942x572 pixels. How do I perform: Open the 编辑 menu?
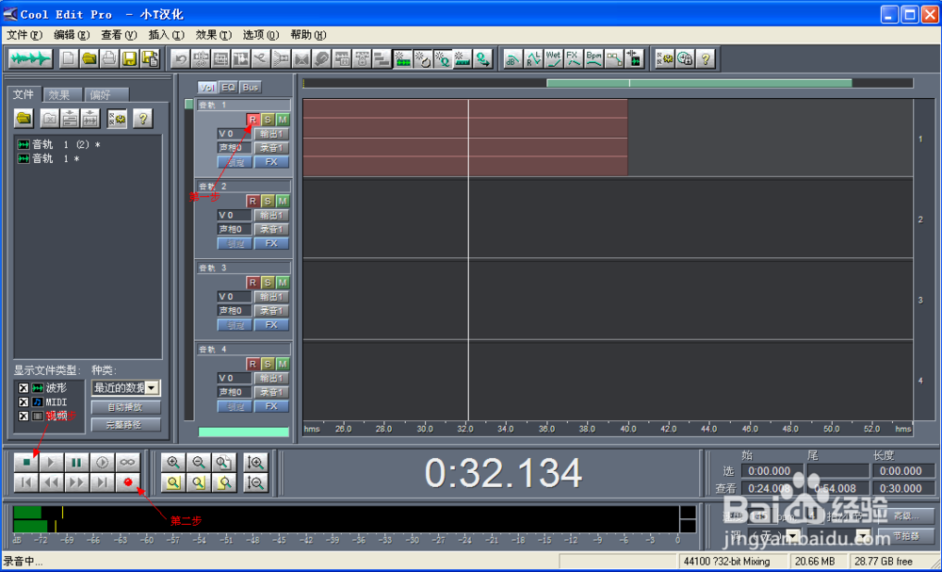(72, 35)
